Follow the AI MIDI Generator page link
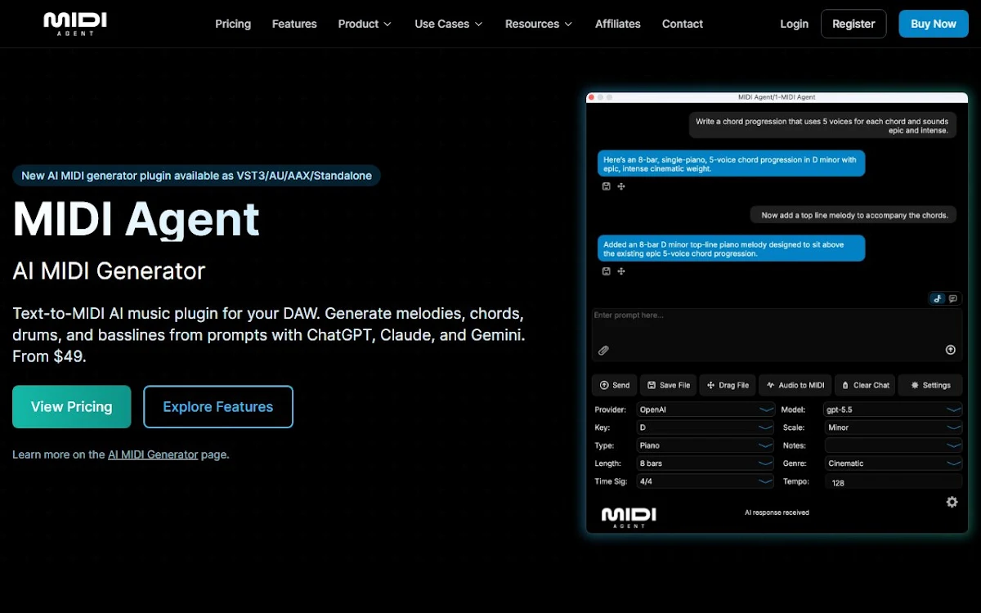This screenshot has width=981, height=613. tap(153, 454)
